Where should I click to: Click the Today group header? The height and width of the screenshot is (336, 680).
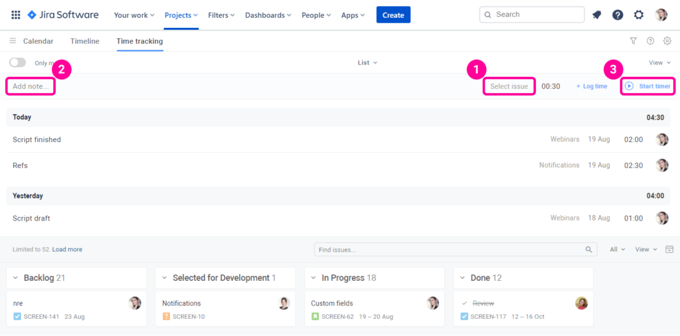338,117
